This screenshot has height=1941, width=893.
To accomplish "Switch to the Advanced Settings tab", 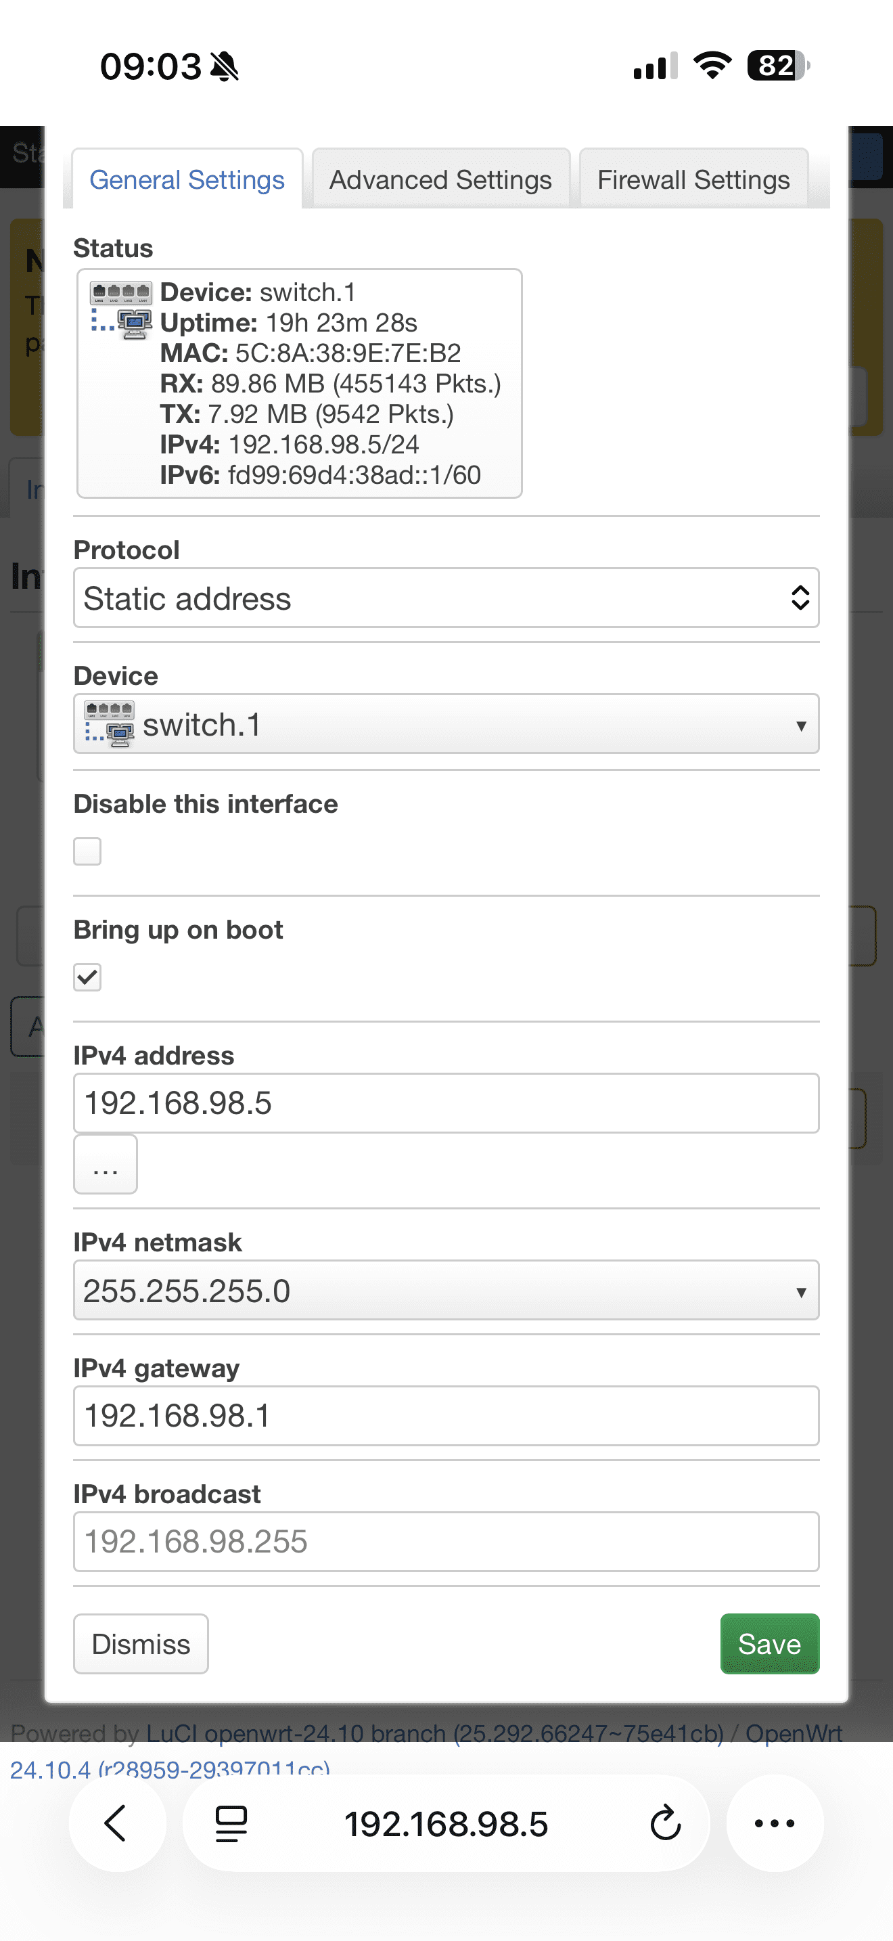I will [440, 180].
